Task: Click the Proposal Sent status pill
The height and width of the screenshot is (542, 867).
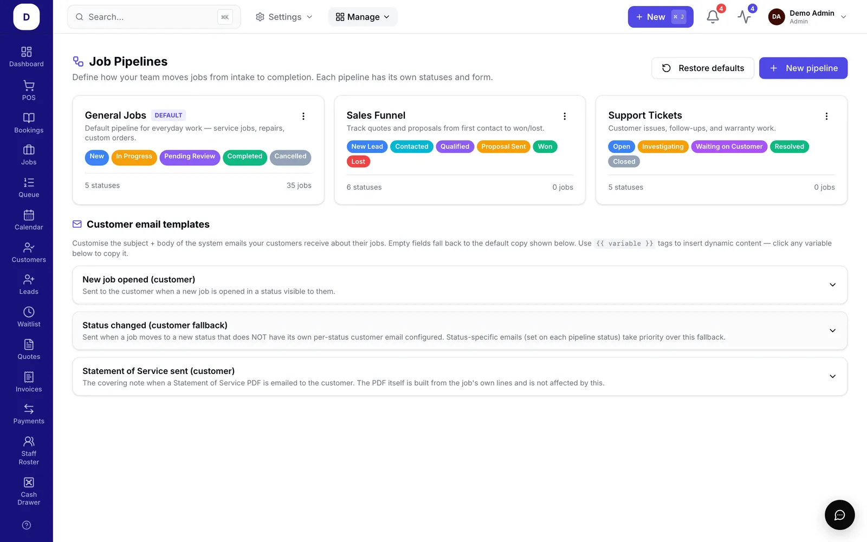Action: point(503,147)
